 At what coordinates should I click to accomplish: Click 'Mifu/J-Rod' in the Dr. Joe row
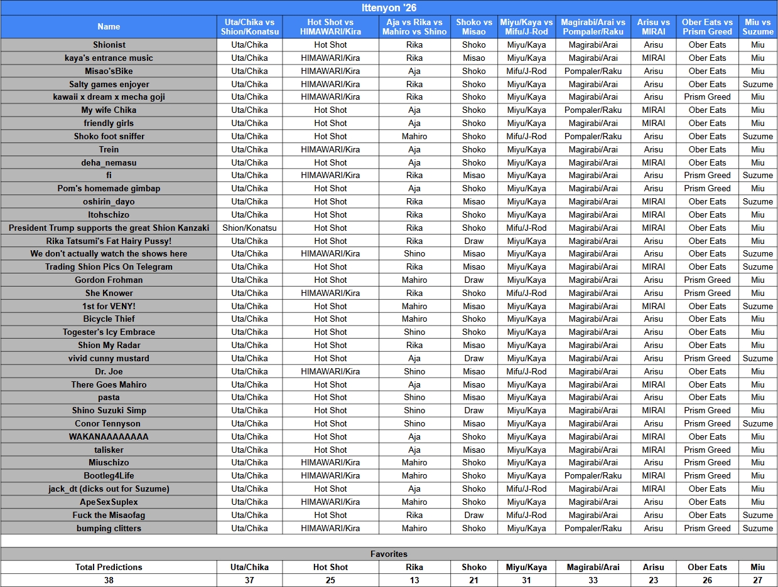point(527,371)
